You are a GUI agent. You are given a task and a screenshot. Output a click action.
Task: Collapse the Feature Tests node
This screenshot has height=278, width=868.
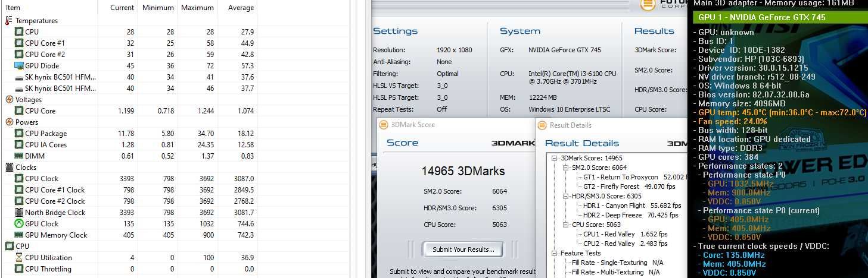[555, 253]
